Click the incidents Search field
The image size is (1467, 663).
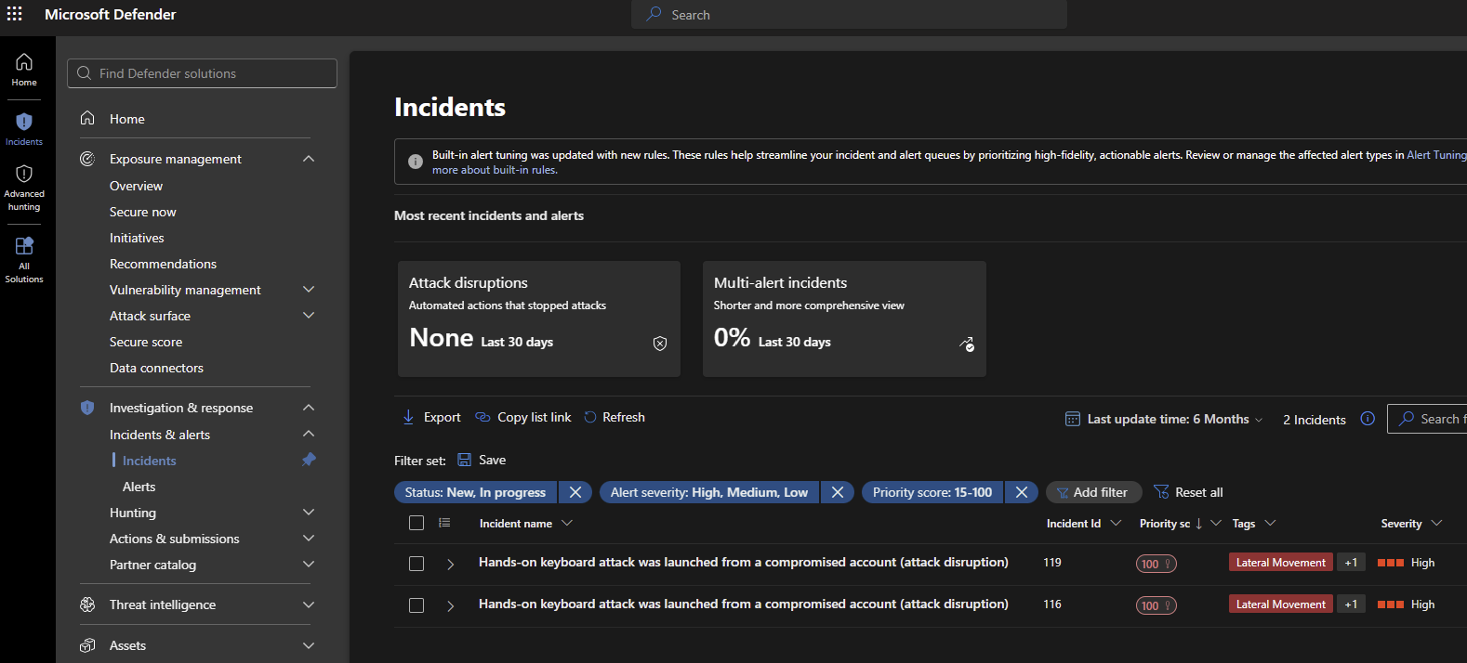point(1427,419)
